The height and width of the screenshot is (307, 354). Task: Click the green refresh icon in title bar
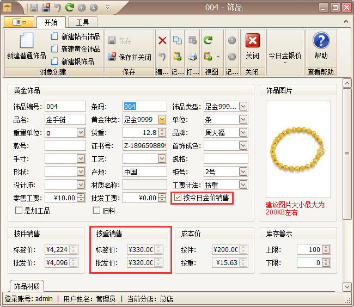tap(70, 8)
